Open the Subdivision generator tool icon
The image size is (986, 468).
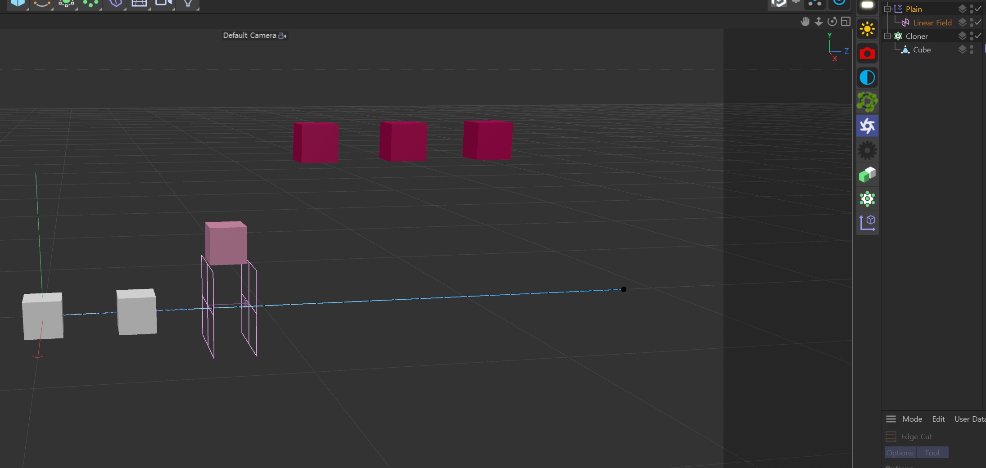click(66, 3)
